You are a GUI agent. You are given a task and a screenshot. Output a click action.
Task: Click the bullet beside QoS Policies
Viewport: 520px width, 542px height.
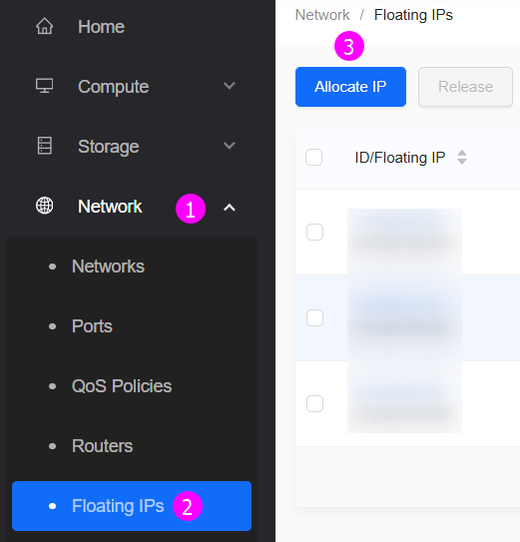53,386
